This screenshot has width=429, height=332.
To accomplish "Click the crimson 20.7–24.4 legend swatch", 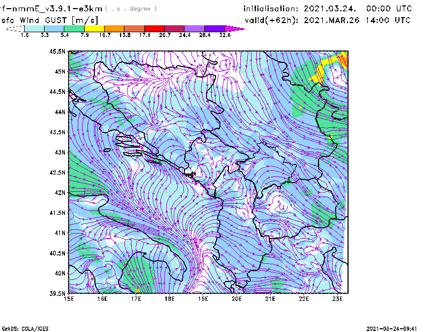I will [x=174, y=28].
